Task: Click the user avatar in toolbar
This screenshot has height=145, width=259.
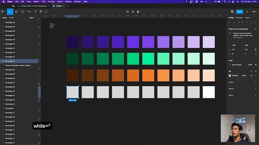Action: [232, 12]
